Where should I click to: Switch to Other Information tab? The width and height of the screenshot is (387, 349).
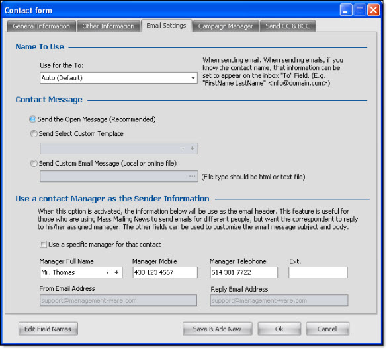click(108, 26)
